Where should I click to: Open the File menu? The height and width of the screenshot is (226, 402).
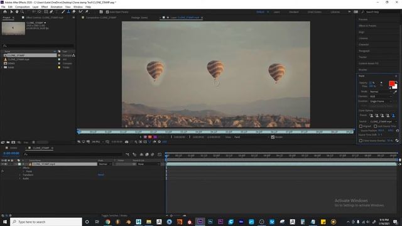coord(3,7)
